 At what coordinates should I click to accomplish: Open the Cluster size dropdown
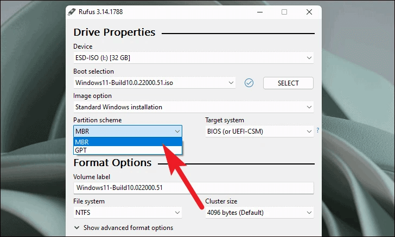tap(259, 213)
